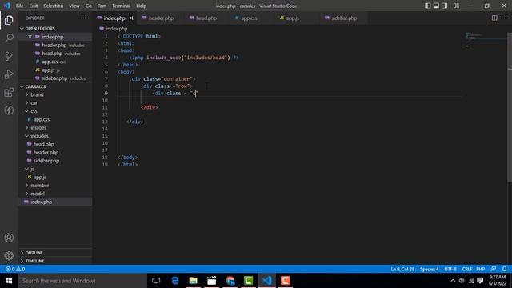Viewport: 512px width, 288px height.
Task: Open notifications bell in status bar
Action: [x=505, y=269]
